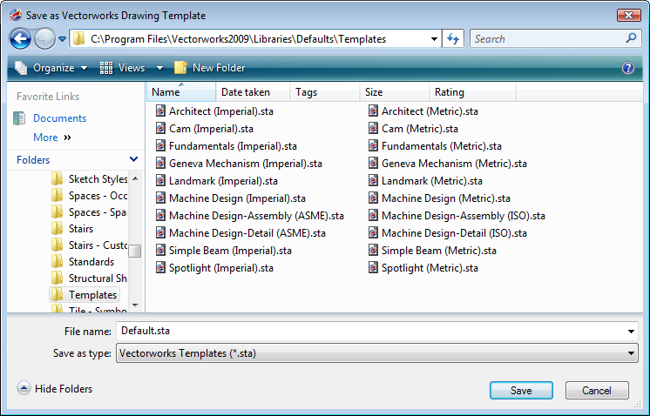Sort files by Name column header
This screenshot has height=416, width=650.
[x=179, y=92]
